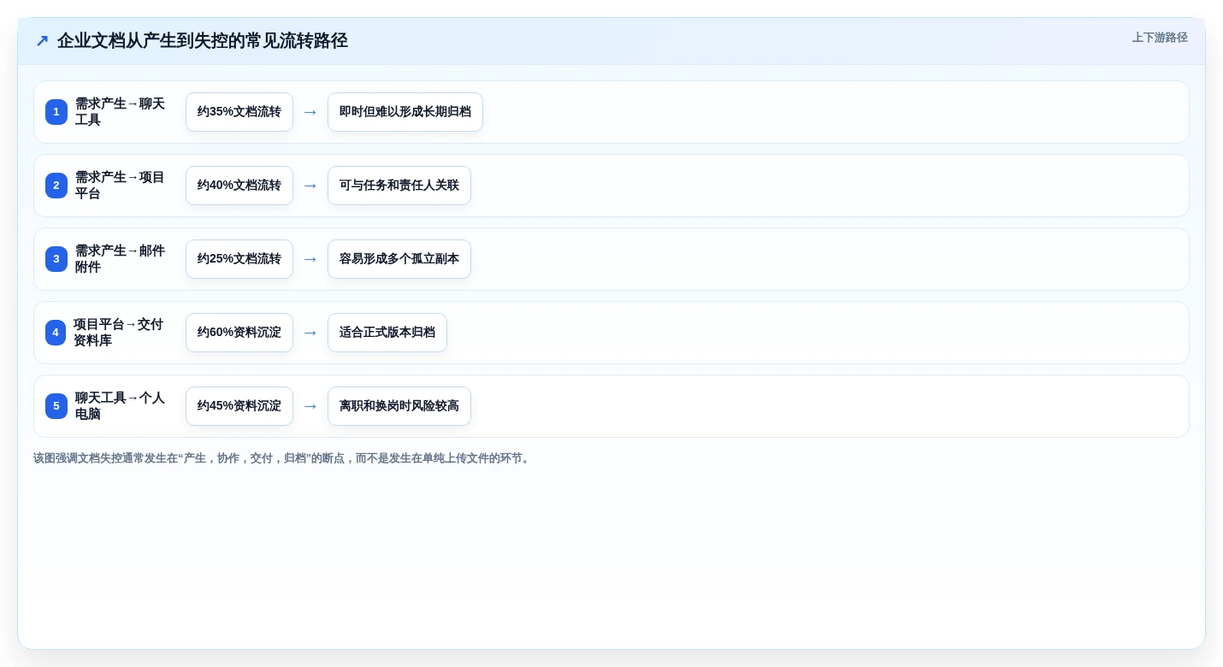
Task: Select number badge 4 for 项目平台→交付资料库
Action: pos(56,333)
